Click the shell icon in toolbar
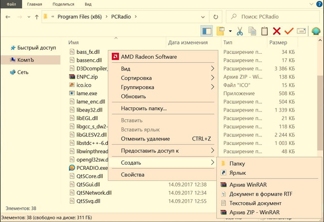 tap(316, 31)
